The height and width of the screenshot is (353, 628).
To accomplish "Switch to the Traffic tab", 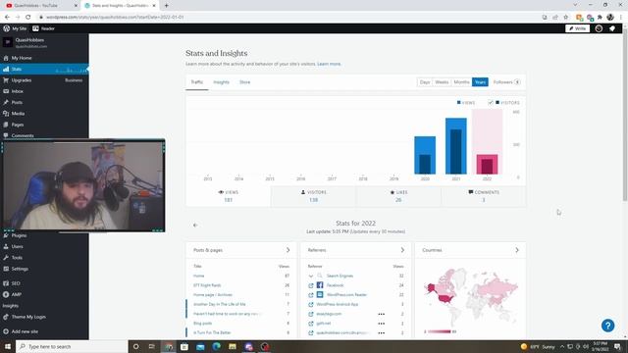I will pos(196,82).
